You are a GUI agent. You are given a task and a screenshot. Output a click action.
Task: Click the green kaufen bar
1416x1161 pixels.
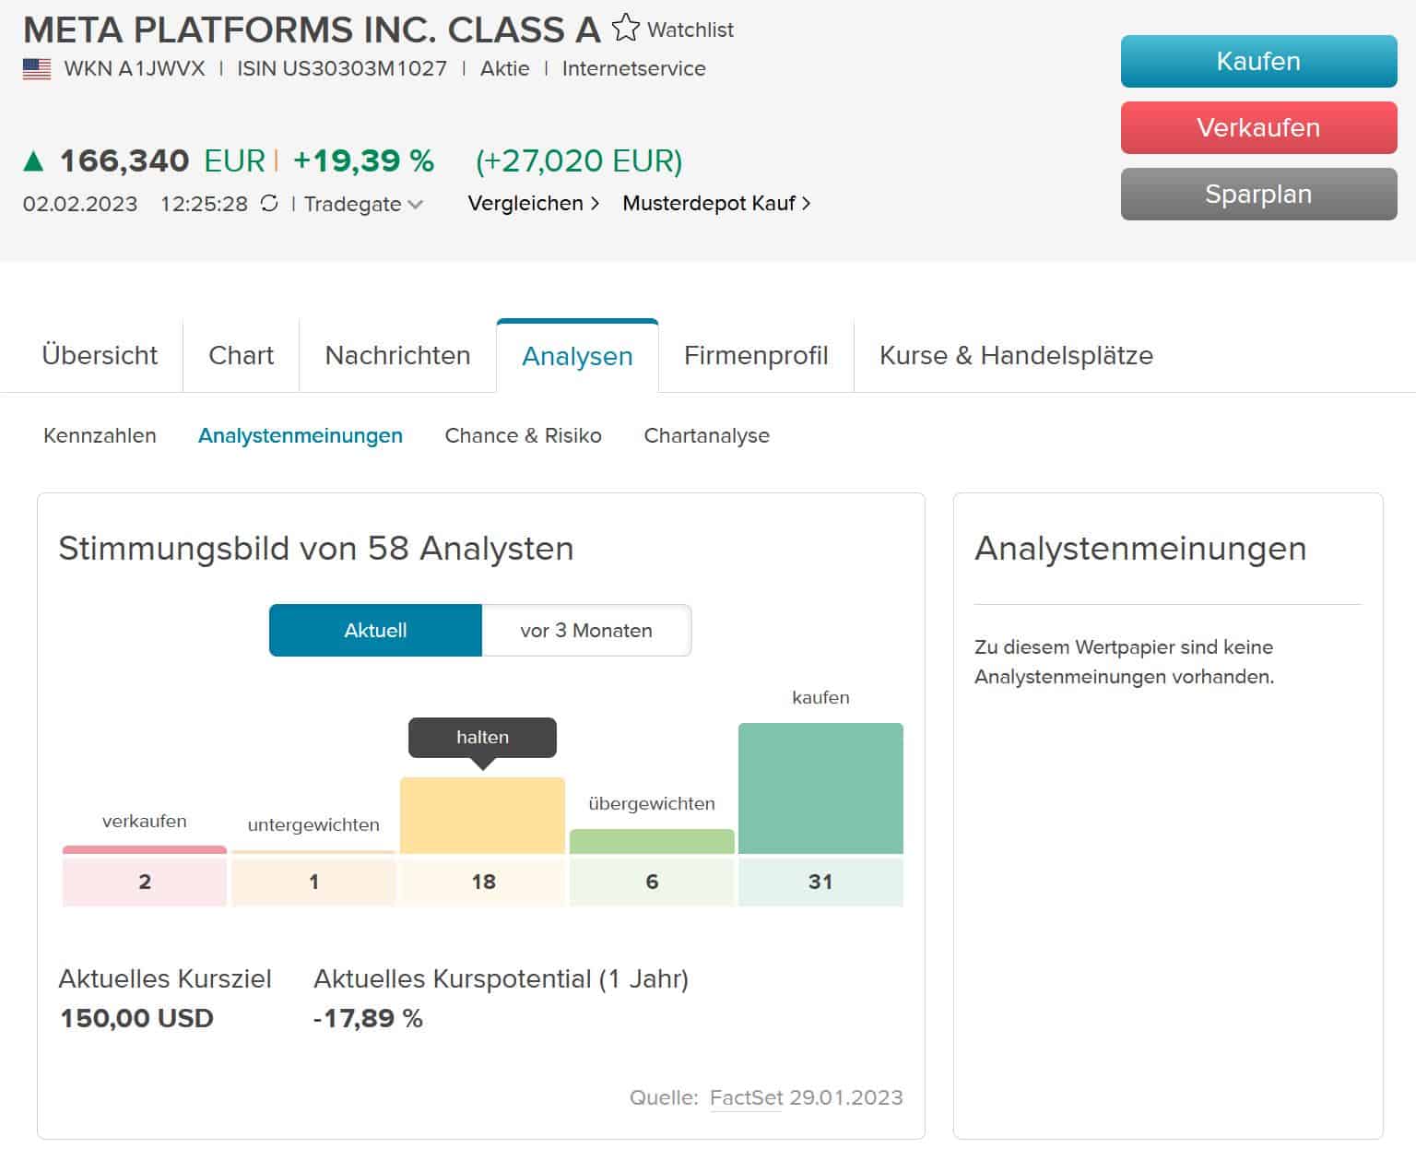click(820, 788)
